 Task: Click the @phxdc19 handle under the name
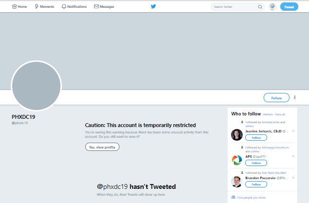pos(19,123)
